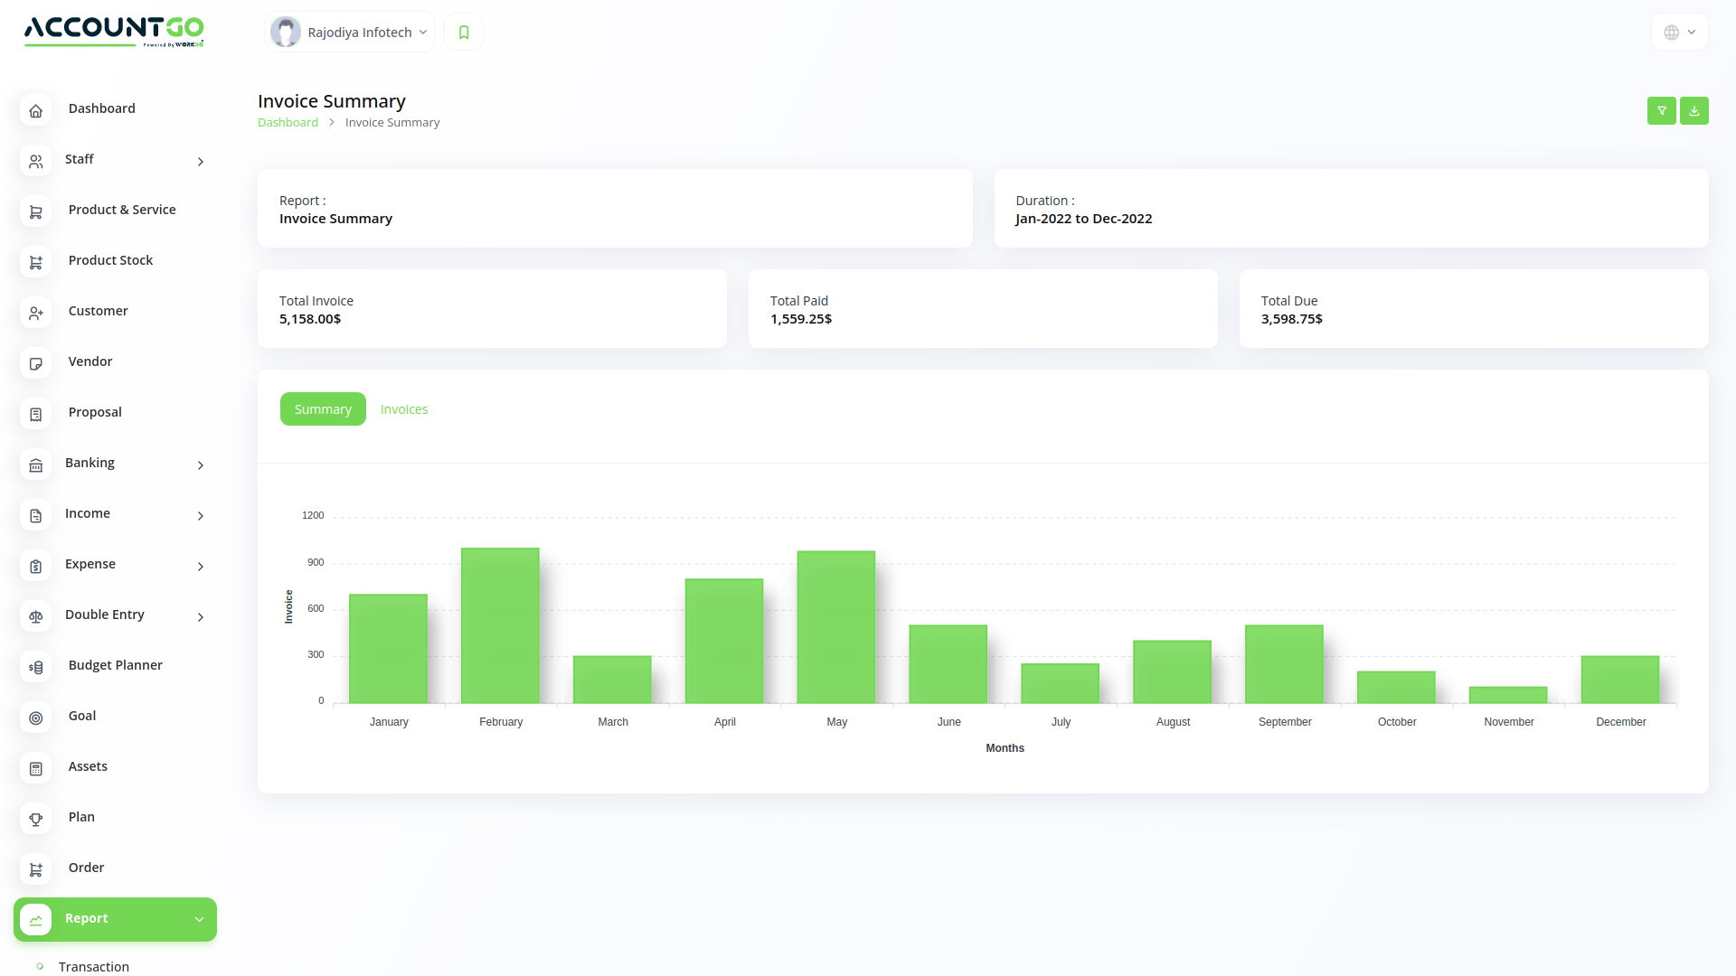Image resolution: width=1736 pixels, height=976 pixels.
Task: Collapse the Report menu section
Action: coord(199,919)
